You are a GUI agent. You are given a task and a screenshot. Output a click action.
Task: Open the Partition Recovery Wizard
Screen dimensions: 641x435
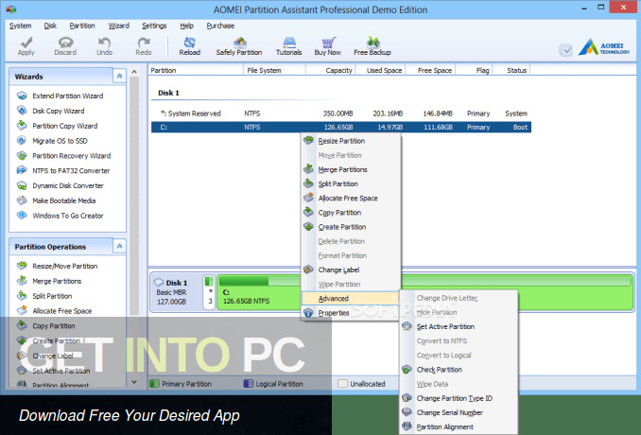pyautogui.click(x=72, y=156)
